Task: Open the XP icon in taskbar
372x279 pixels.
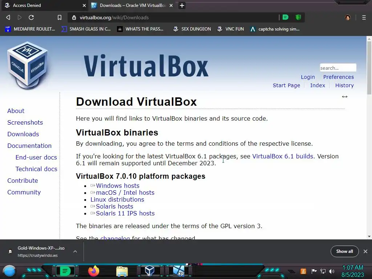Action: click(179, 271)
